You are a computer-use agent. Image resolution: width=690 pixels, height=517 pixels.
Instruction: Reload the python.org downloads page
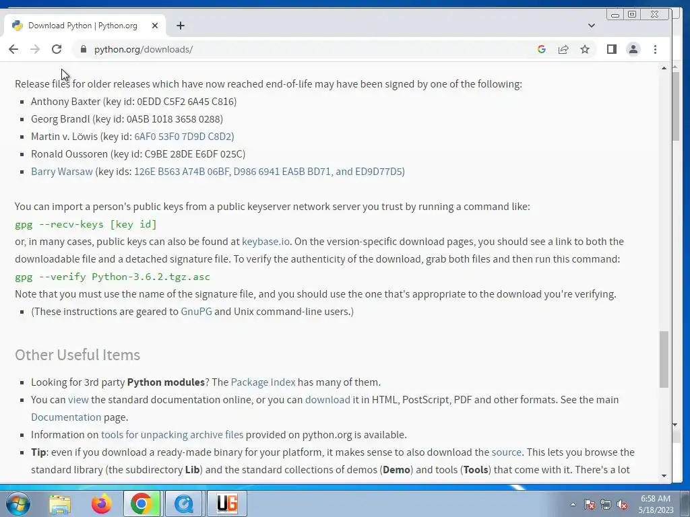(x=57, y=49)
